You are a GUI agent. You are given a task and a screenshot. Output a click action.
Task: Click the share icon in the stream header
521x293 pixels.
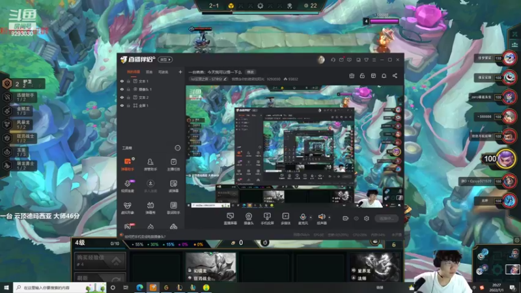pyautogui.click(x=395, y=76)
